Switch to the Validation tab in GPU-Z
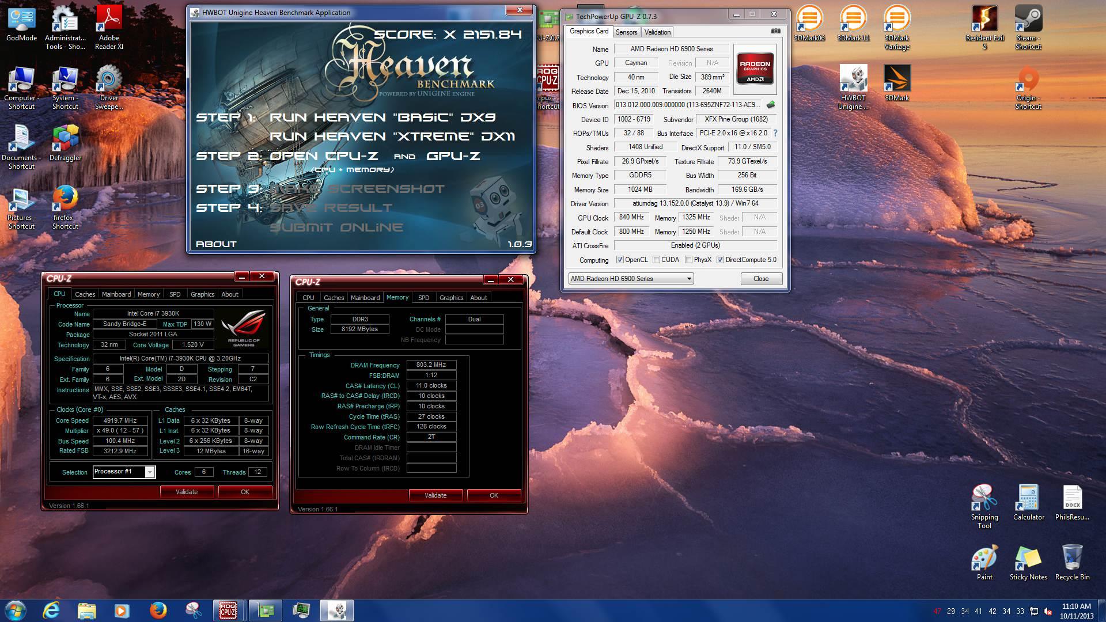1106x622 pixels. coord(657,32)
